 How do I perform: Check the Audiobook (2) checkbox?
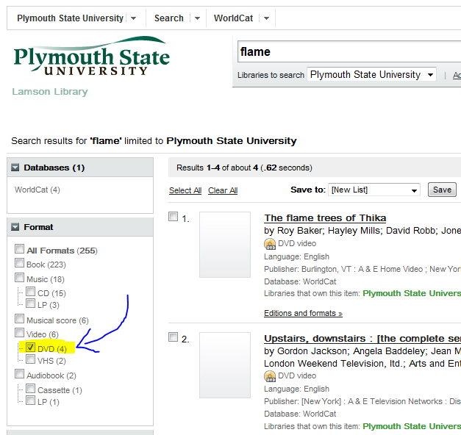click(19, 374)
